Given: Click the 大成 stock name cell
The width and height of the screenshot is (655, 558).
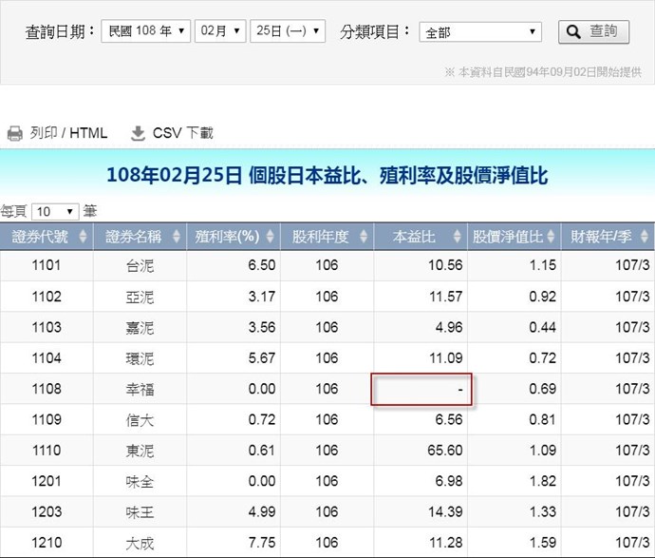Looking at the screenshot, I should click(140, 542).
